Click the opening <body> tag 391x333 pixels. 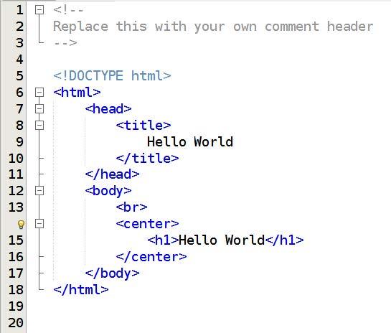click(108, 191)
